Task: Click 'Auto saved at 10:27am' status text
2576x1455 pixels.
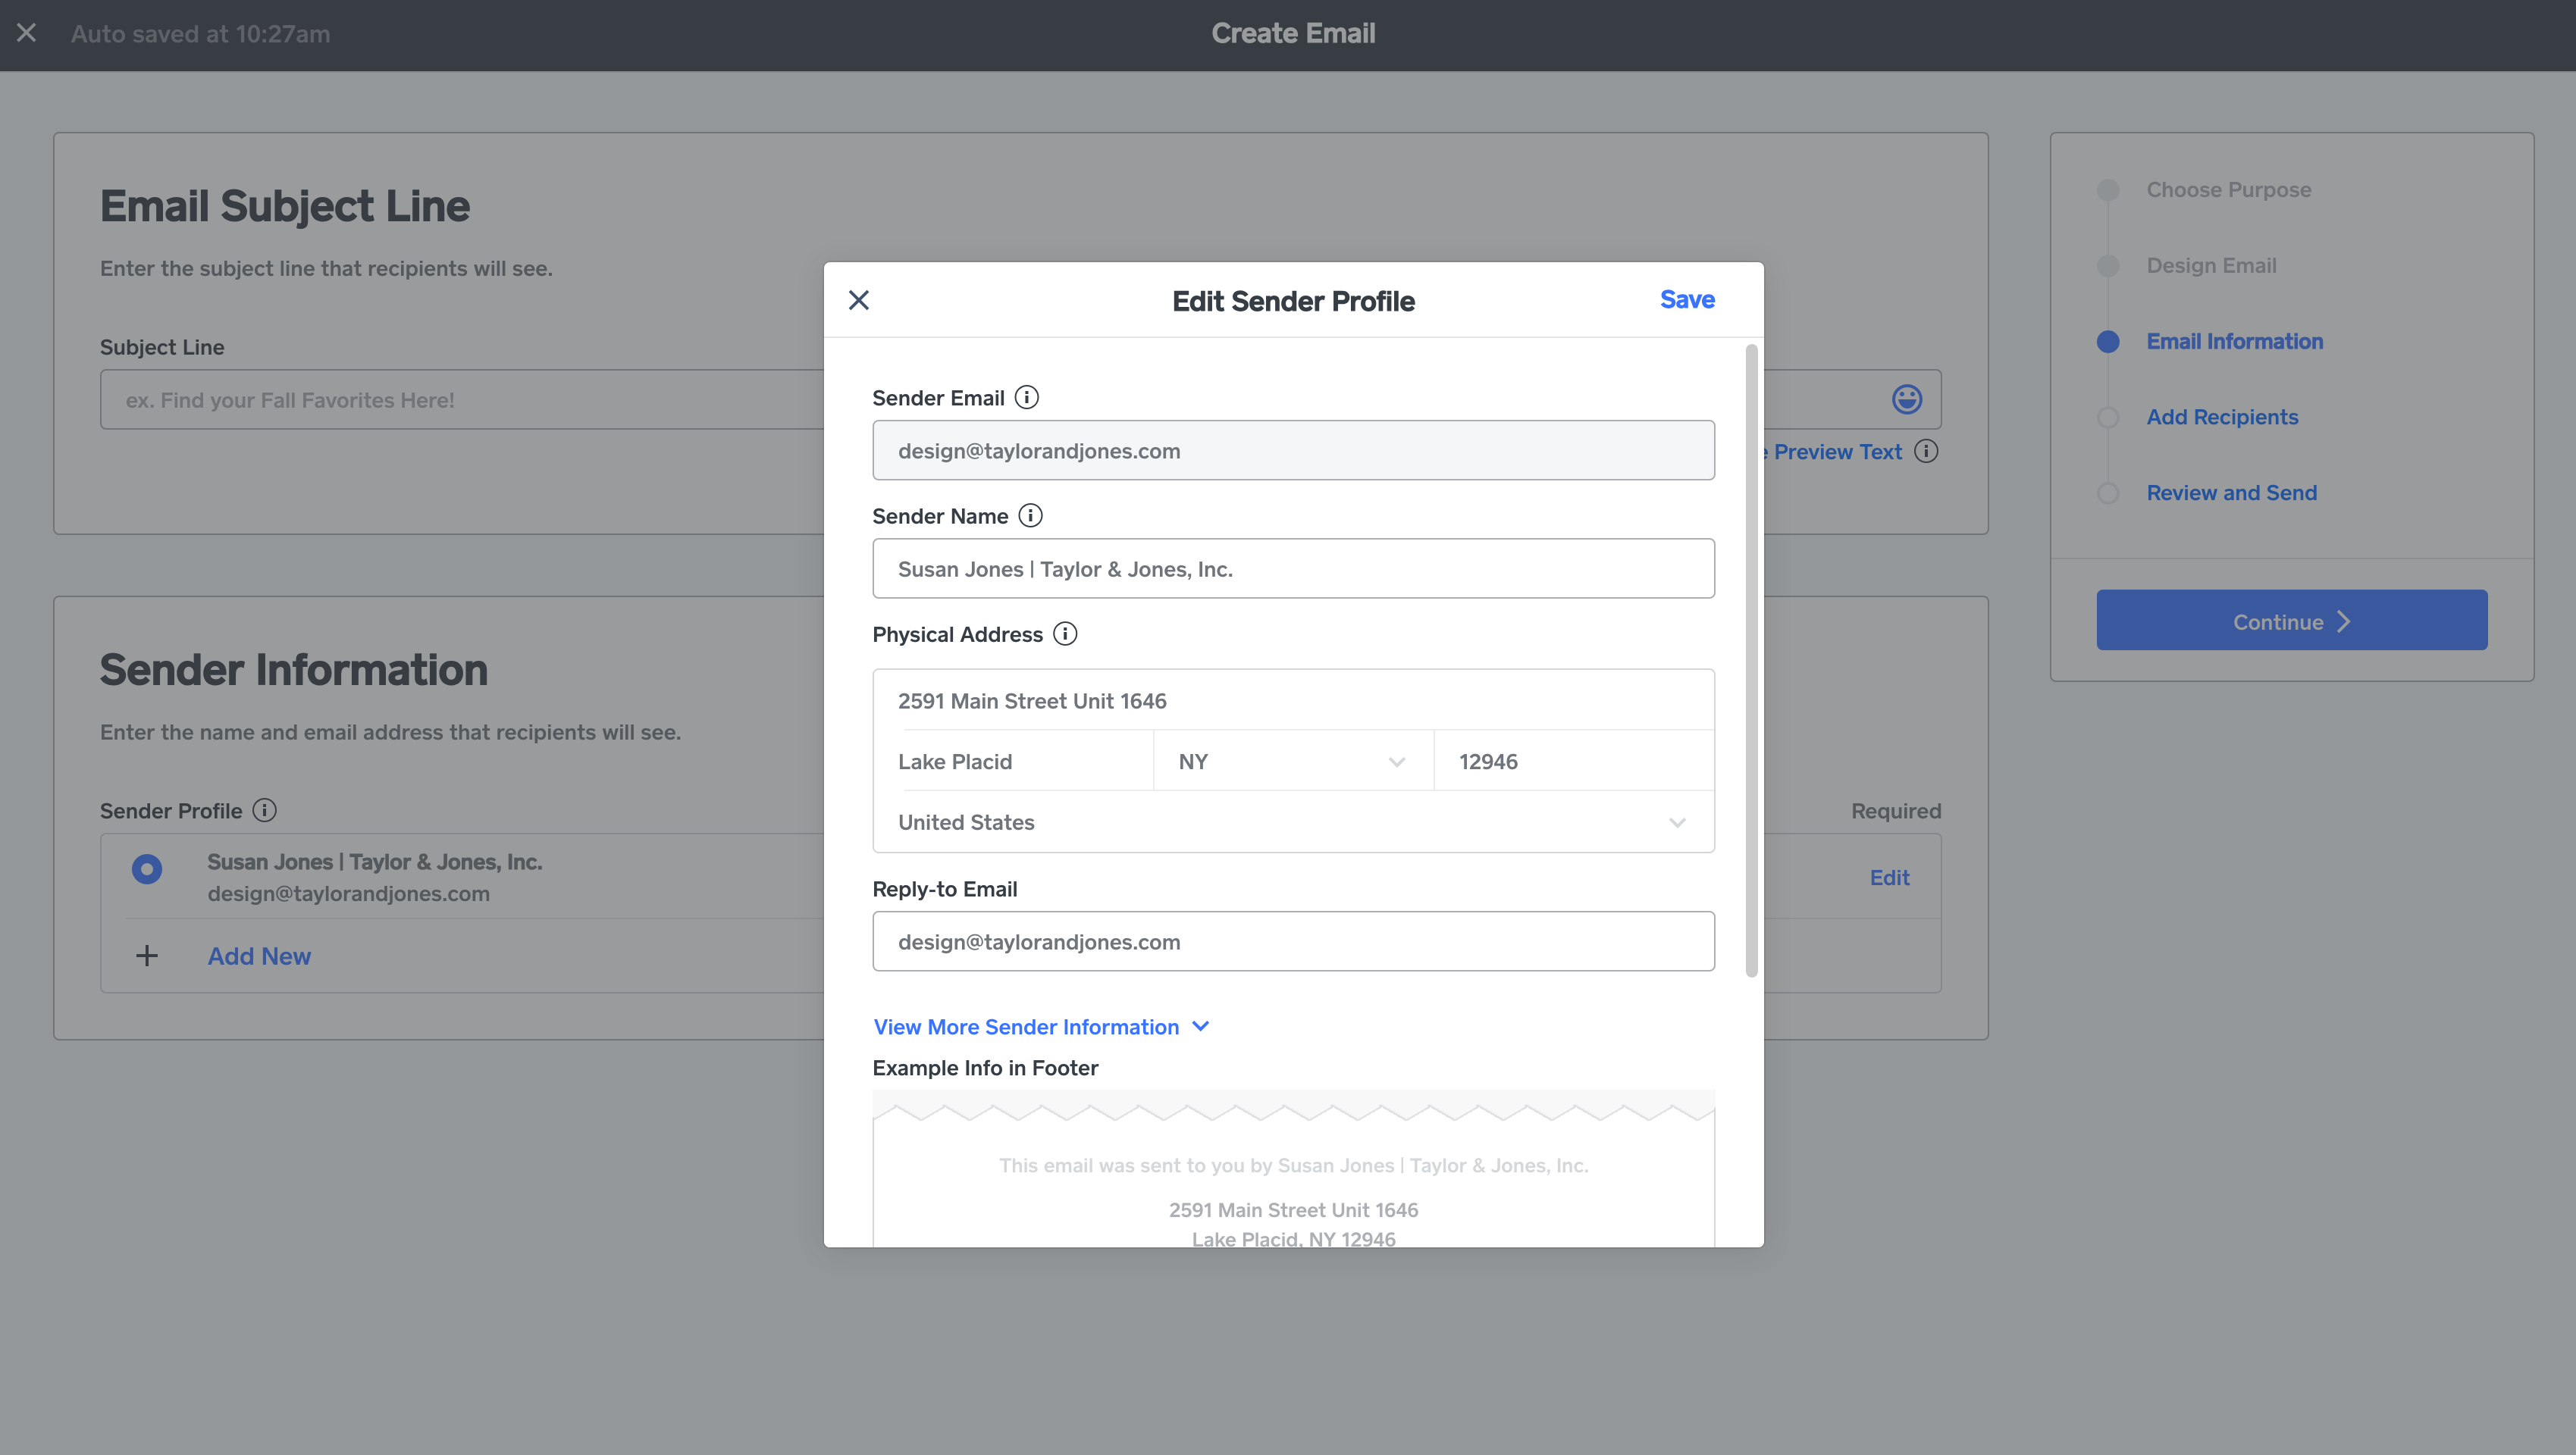Action: tap(200, 34)
